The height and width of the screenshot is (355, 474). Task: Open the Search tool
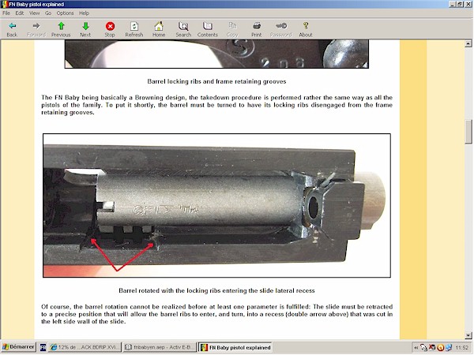(183, 29)
